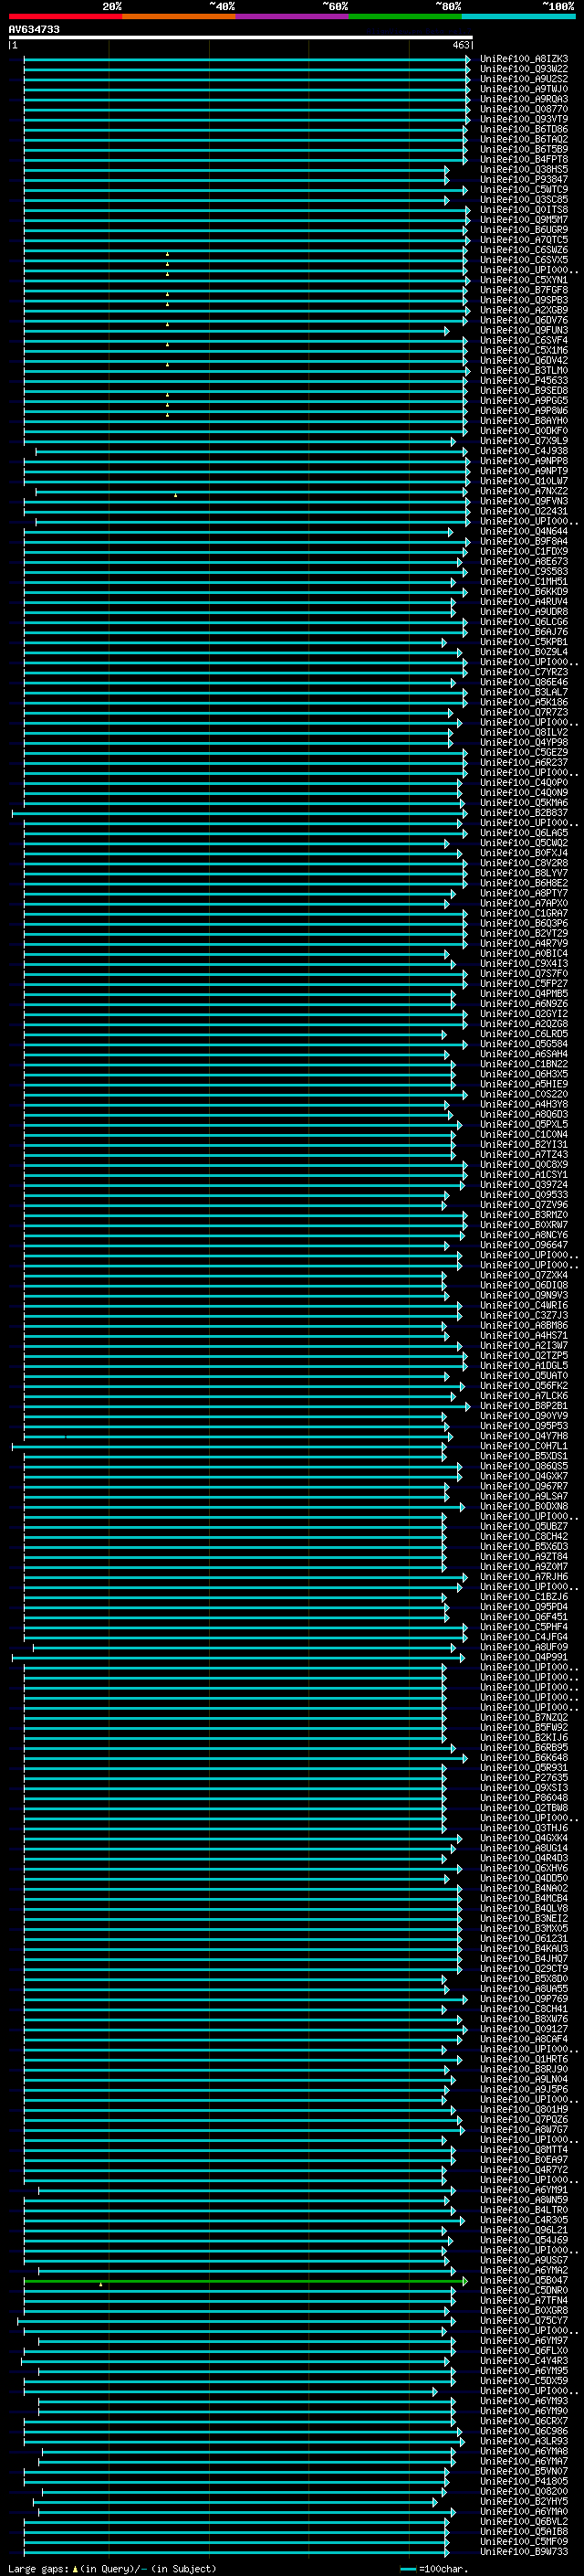Viewport: 584px width, 2576px height.
Task: Open hit UniRef100_Q9FUN3
Action: click(x=524, y=330)
